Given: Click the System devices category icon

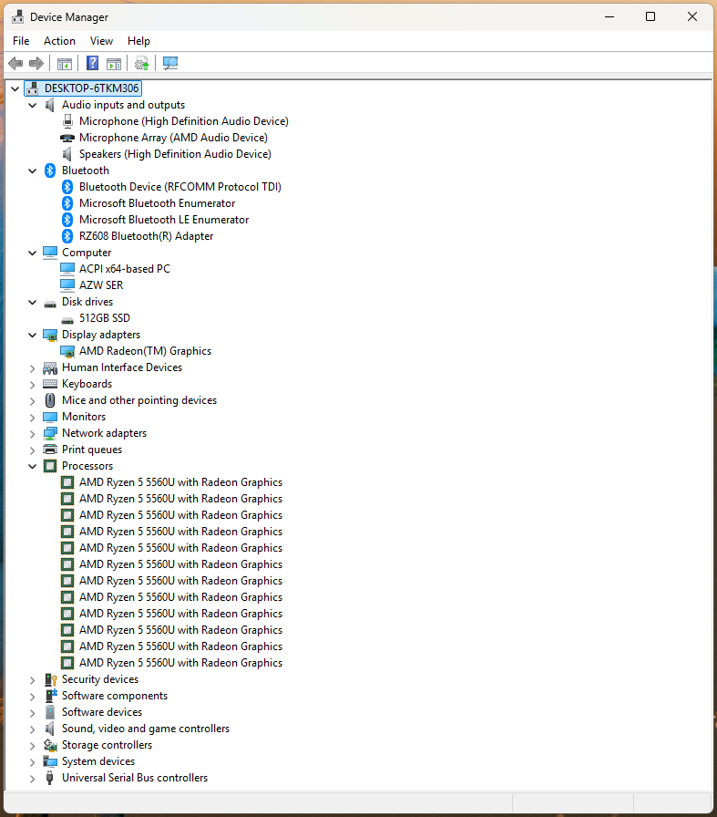Looking at the screenshot, I should [x=50, y=761].
